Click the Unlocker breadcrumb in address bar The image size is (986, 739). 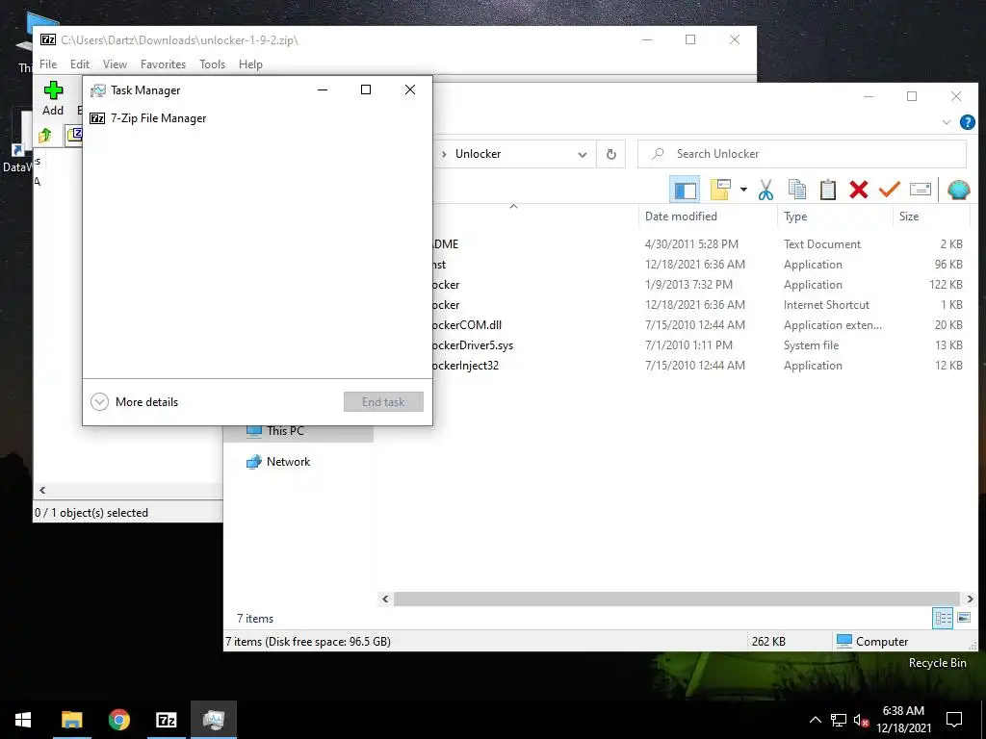point(478,154)
